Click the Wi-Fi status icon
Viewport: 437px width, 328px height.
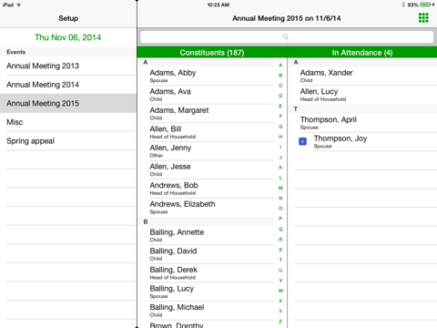pos(18,5)
